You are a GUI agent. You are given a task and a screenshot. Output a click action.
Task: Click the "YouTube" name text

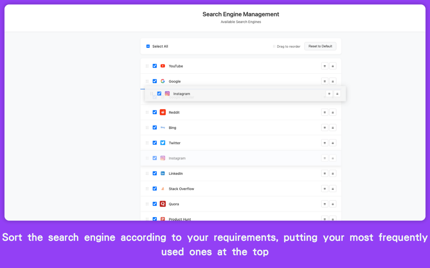176,66
